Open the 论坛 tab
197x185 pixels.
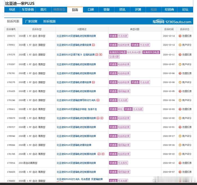point(185,10)
